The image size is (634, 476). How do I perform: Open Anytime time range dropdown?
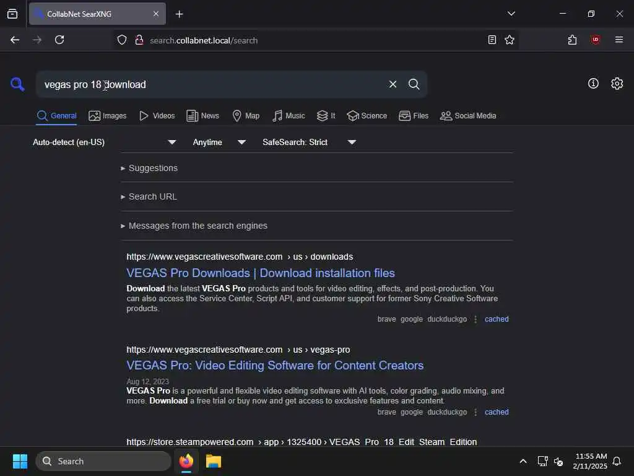pos(219,142)
